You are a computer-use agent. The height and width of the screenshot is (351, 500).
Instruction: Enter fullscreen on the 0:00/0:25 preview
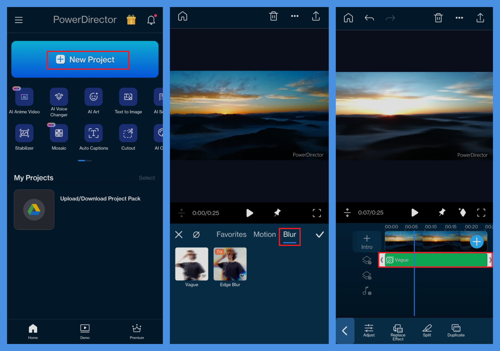coord(317,213)
